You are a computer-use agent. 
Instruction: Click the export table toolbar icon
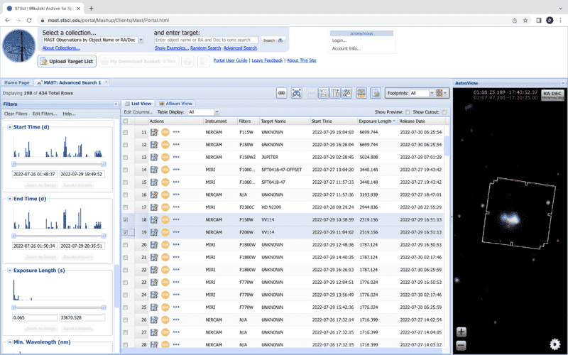pos(376,93)
